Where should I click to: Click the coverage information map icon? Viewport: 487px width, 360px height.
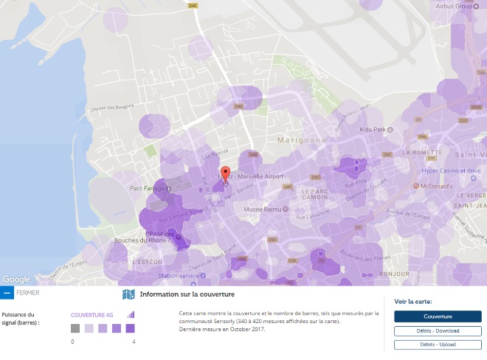pyautogui.click(x=128, y=294)
